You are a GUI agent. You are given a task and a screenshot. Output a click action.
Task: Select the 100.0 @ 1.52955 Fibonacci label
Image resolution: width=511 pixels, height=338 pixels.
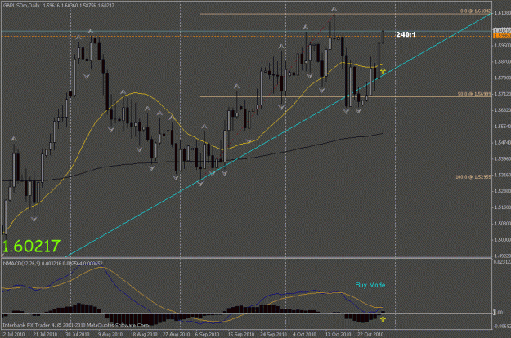473,177
